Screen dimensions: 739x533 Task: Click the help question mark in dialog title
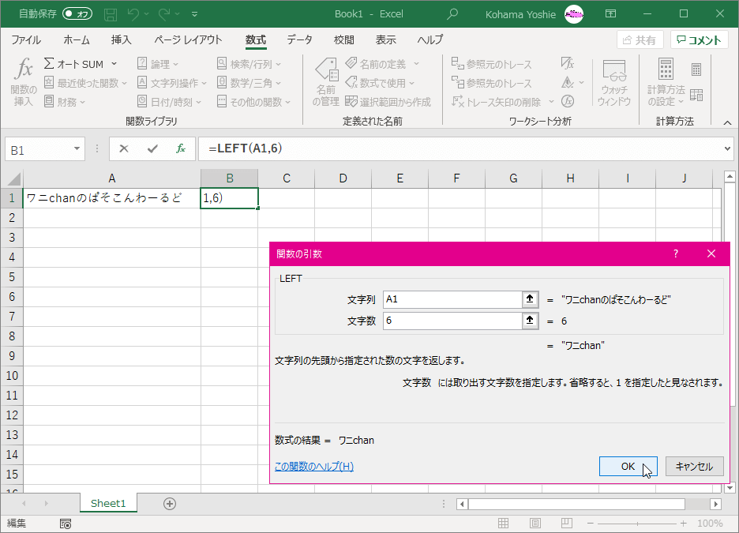pos(675,253)
